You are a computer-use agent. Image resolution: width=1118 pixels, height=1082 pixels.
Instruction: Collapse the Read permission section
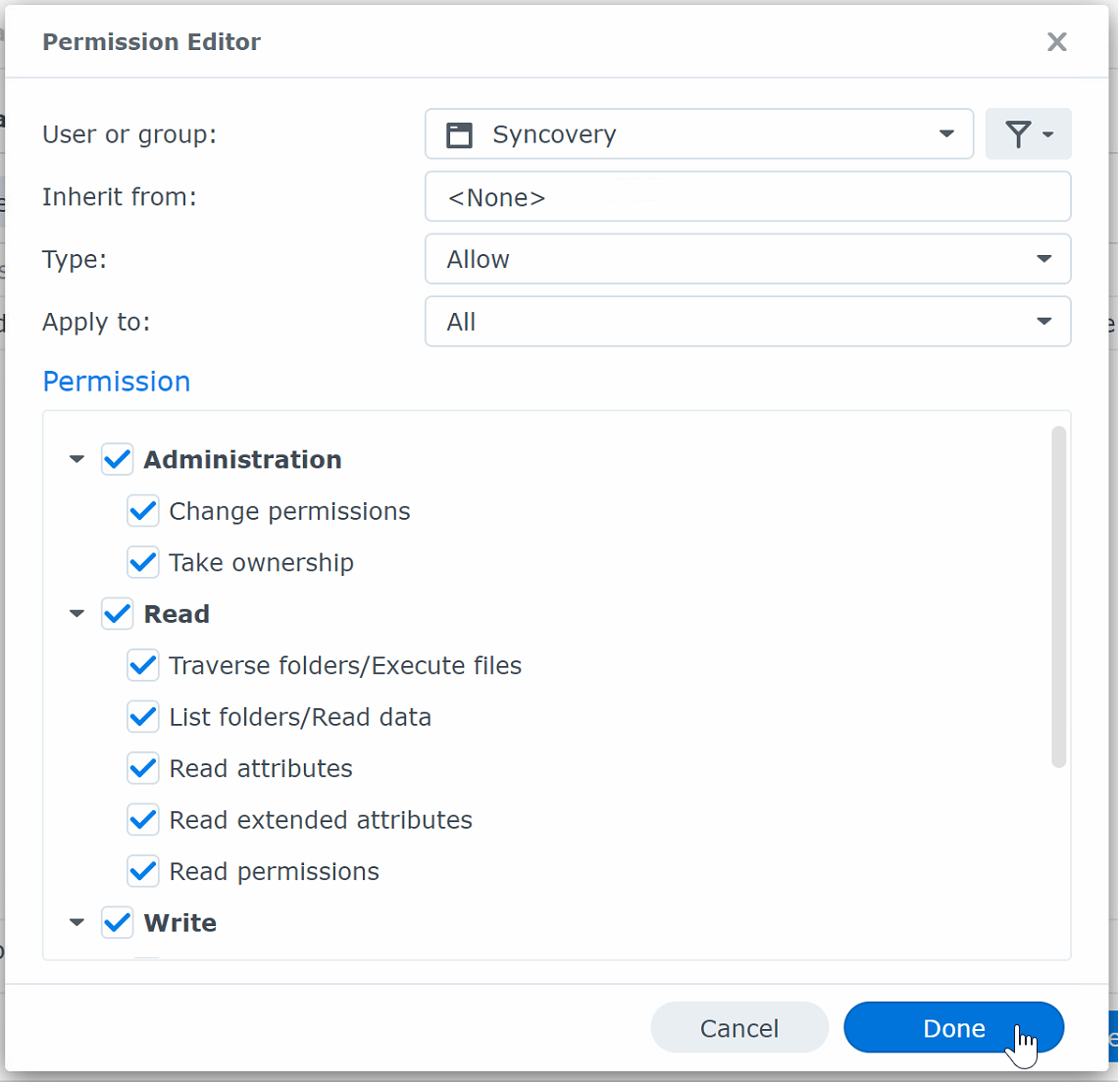pos(76,613)
